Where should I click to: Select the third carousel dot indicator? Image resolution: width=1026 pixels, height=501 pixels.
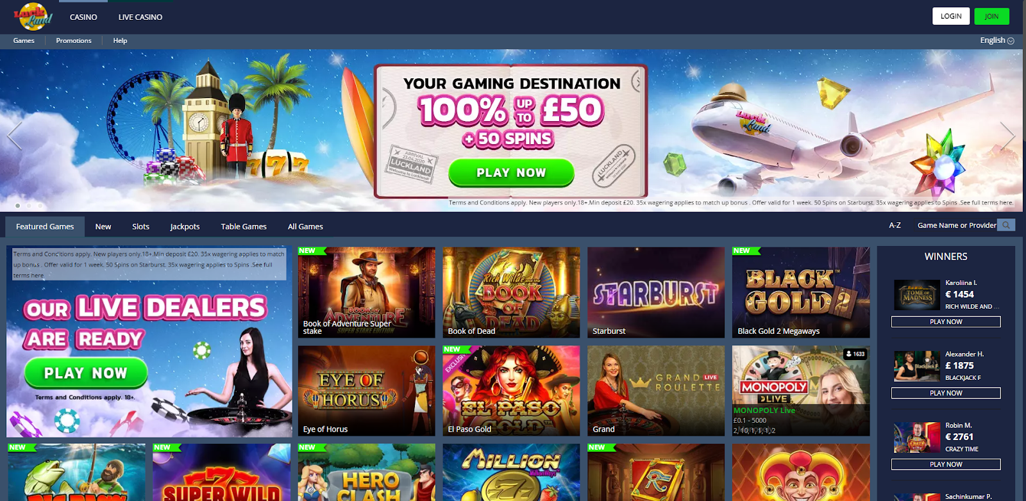pos(40,206)
